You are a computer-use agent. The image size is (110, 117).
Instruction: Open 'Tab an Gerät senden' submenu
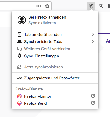[x=55, y=34]
